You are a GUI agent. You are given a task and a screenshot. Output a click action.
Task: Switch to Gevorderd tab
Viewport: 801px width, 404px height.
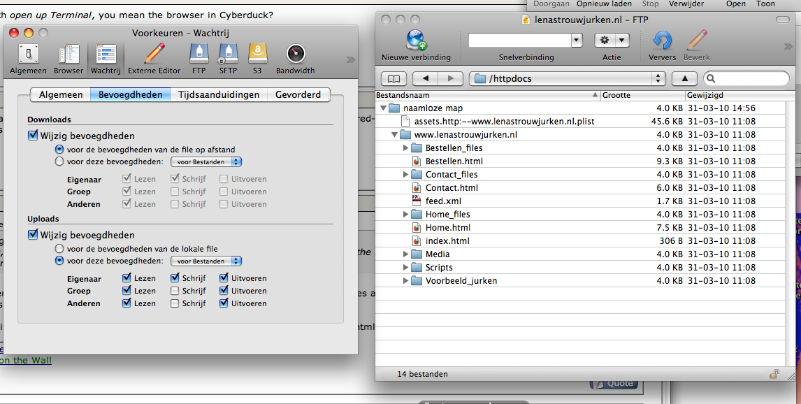coord(298,94)
